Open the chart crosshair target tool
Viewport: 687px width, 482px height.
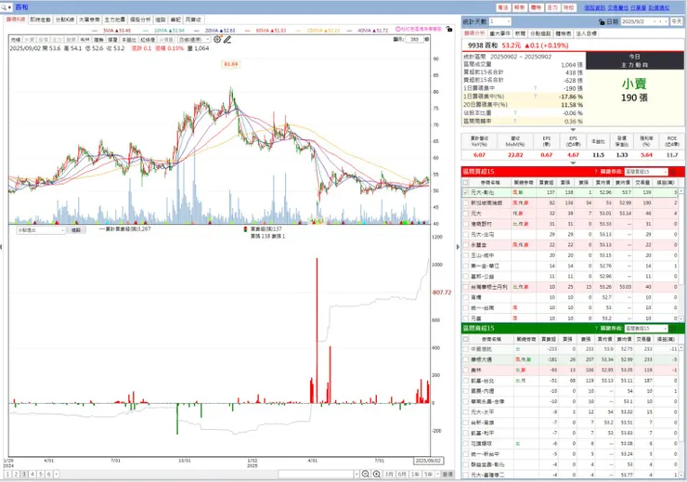coord(217,39)
